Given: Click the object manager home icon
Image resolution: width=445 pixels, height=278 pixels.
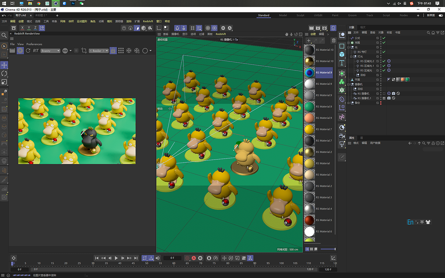Looking at the screenshot, I should pos(433,33).
